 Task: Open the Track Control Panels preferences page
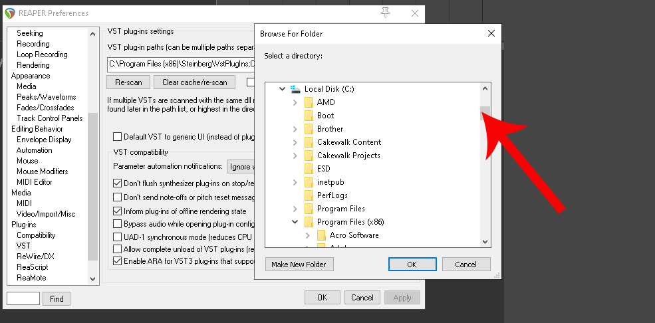(50, 118)
